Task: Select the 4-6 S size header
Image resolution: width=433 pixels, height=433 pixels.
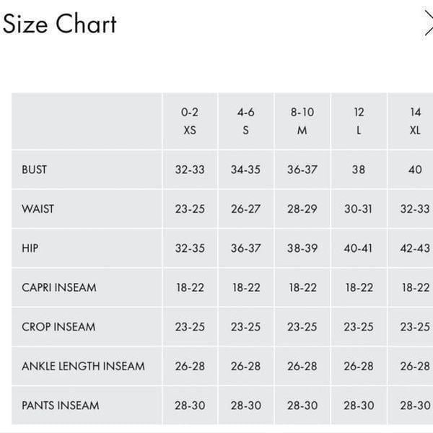Action: pos(246,121)
